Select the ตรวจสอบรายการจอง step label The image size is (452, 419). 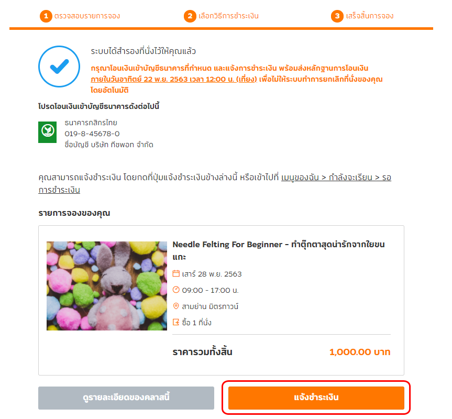(x=87, y=16)
